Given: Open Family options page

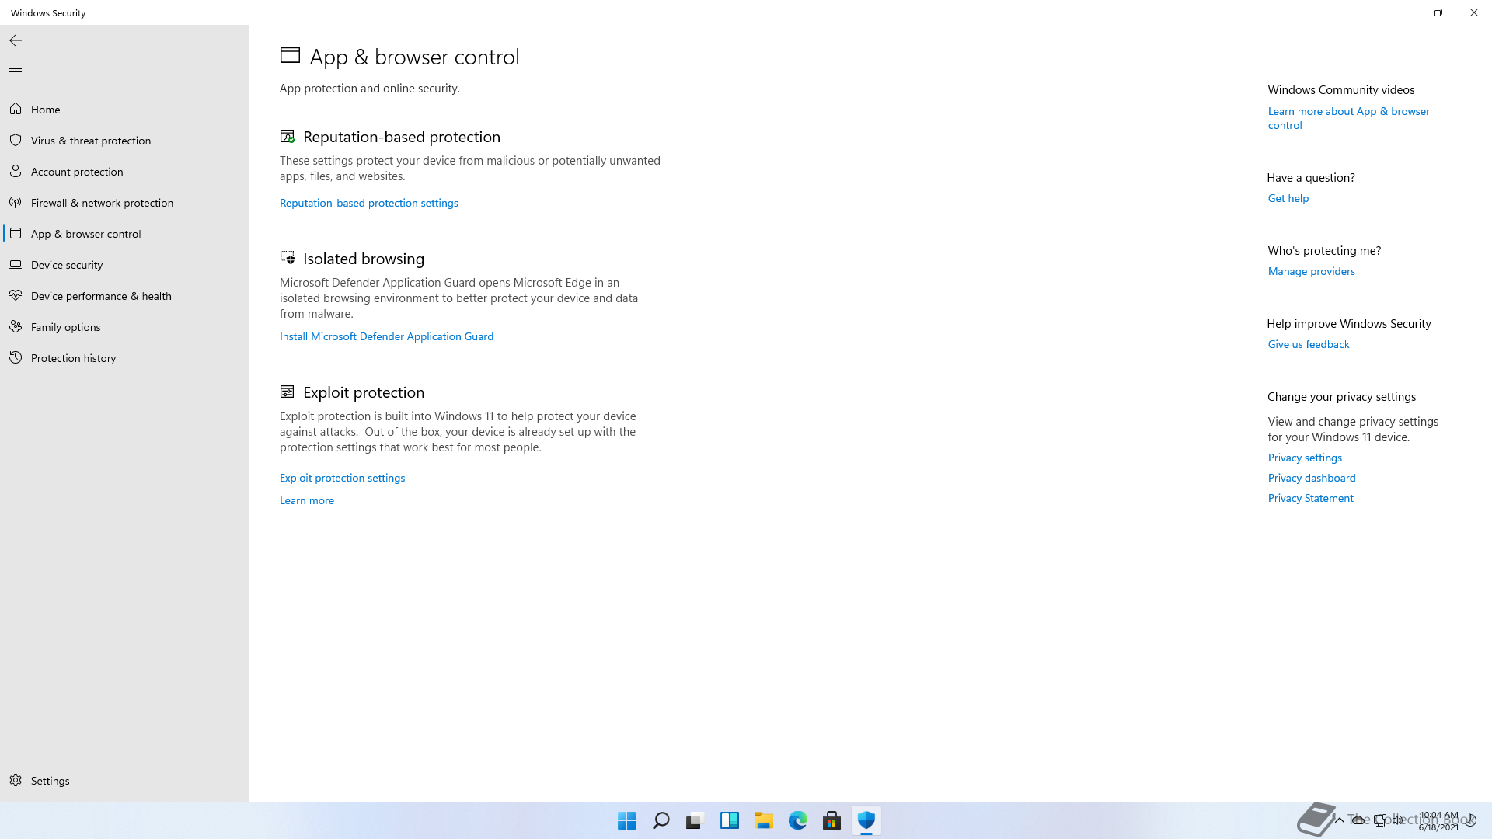Looking at the screenshot, I should click(124, 327).
